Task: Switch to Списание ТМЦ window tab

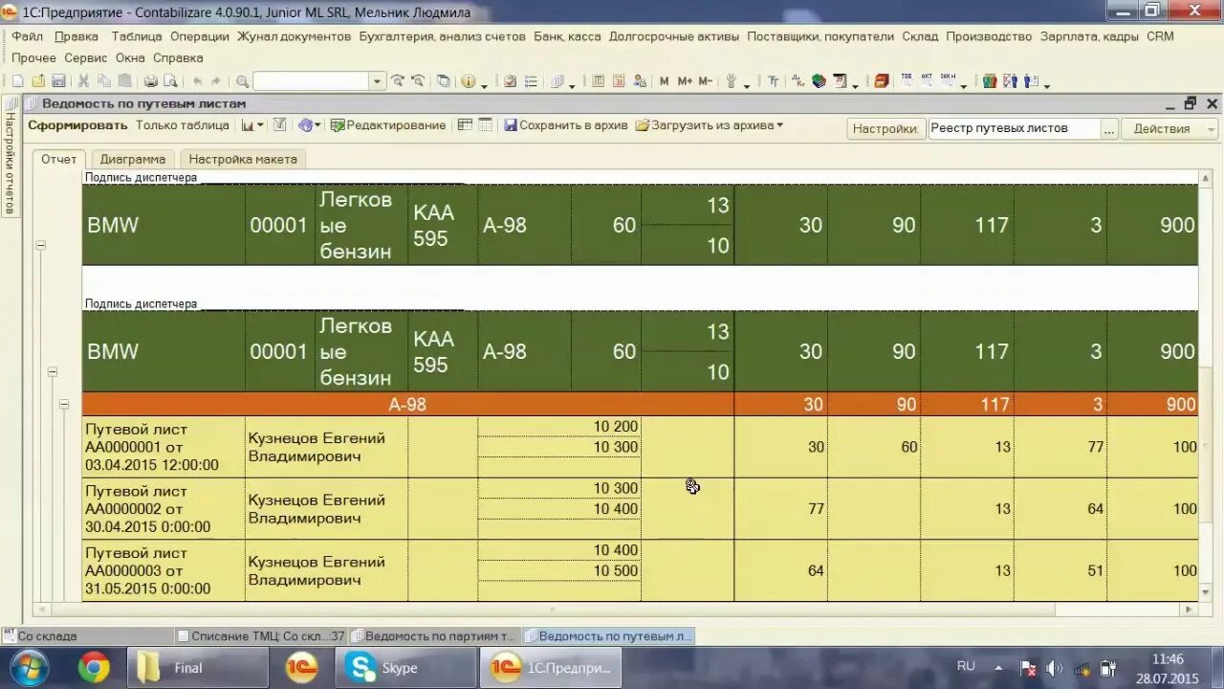Action: [262, 635]
